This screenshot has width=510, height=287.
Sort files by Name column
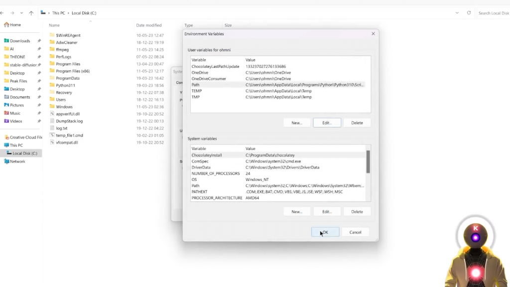click(54, 25)
